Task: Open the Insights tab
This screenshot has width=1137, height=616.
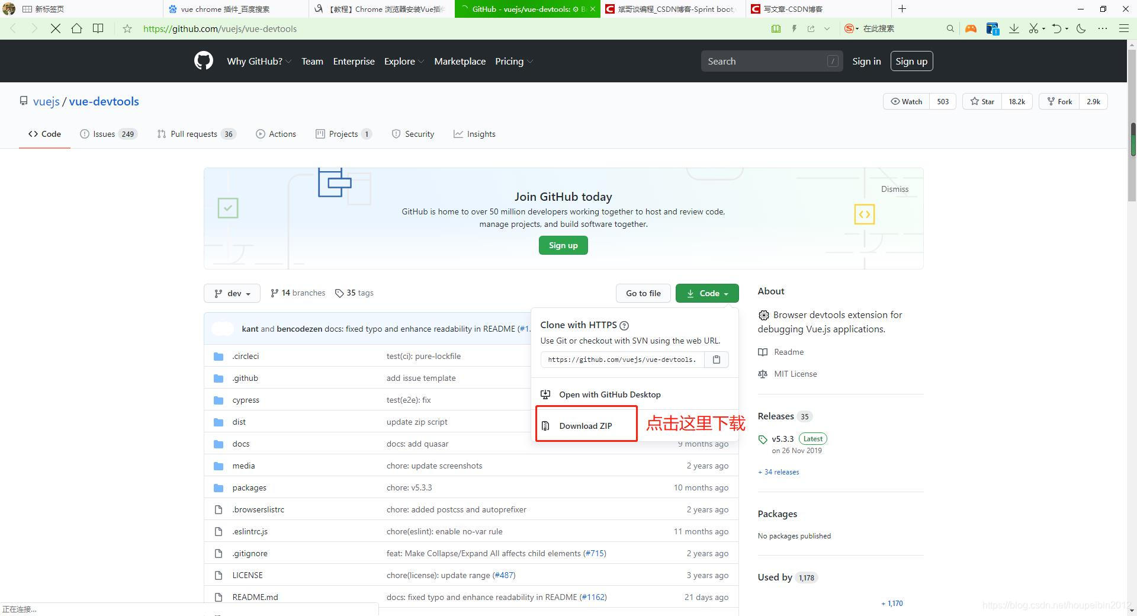Action: point(474,134)
